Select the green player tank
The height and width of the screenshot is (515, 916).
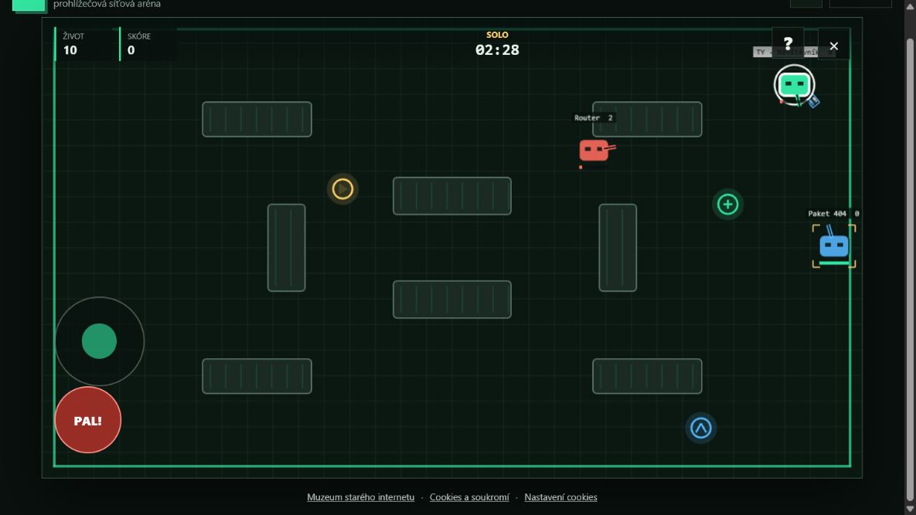pyautogui.click(x=795, y=85)
